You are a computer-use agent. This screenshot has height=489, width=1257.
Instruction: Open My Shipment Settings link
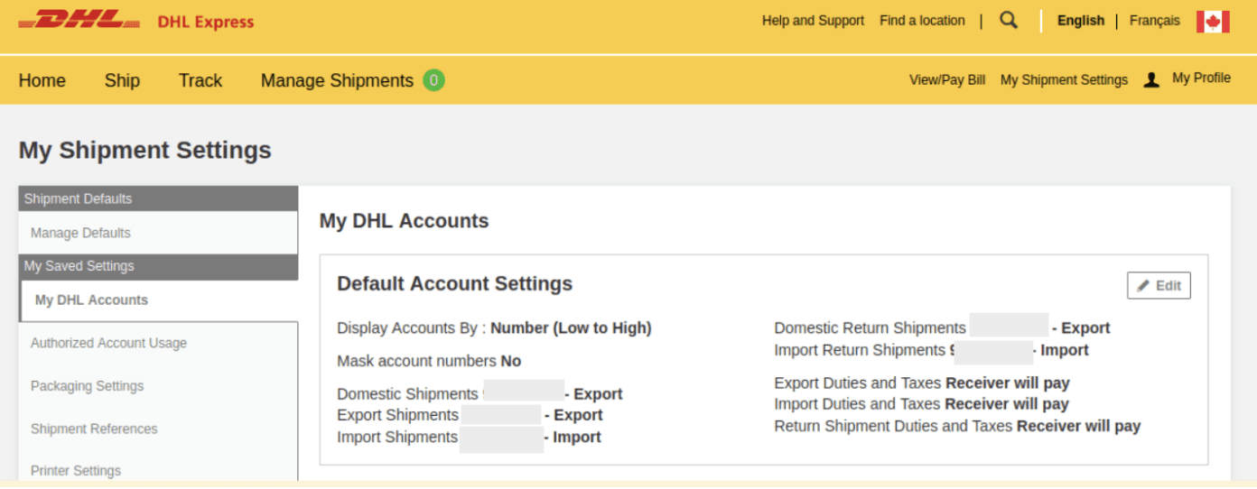point(1064,79)
